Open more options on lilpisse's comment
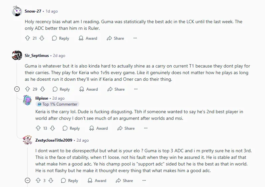The width and height of the screenshot is (265, 187). click(146, 128)
